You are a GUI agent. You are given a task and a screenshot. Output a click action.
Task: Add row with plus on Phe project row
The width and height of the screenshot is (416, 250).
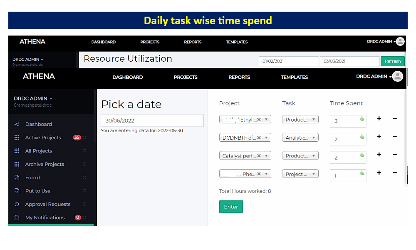coord(379,172)
